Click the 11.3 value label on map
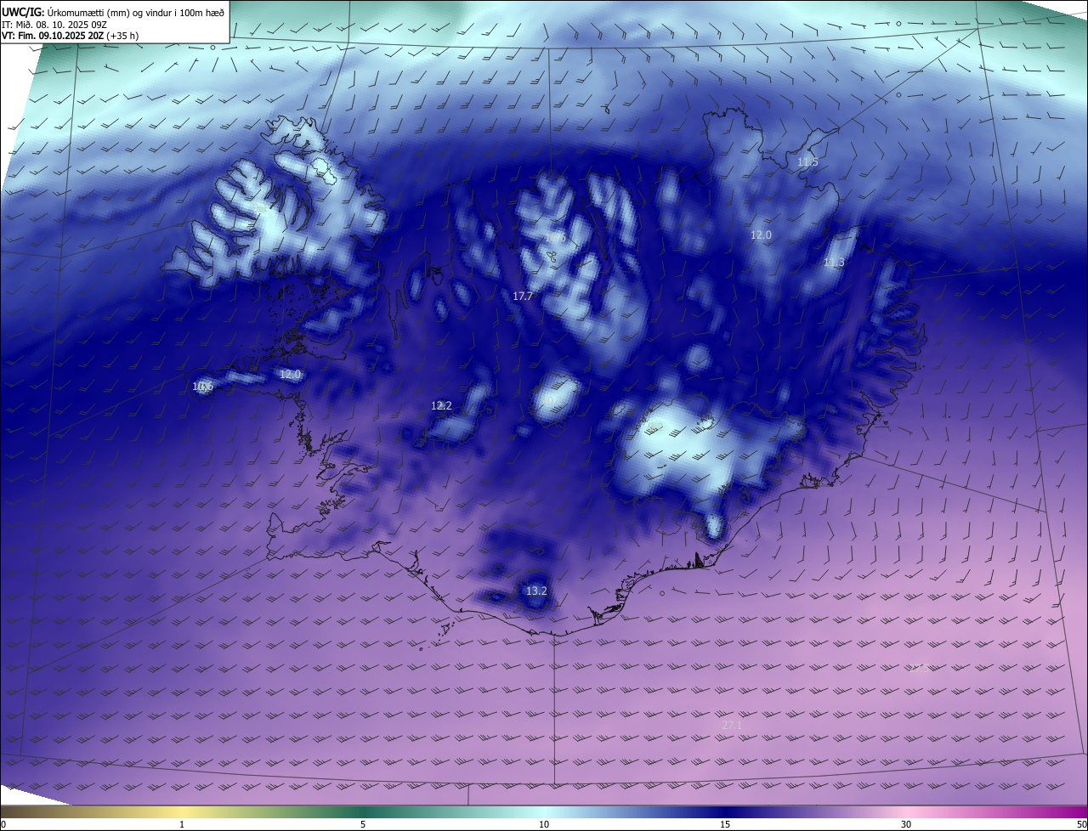1088x831 pixels. coord(834,263)
